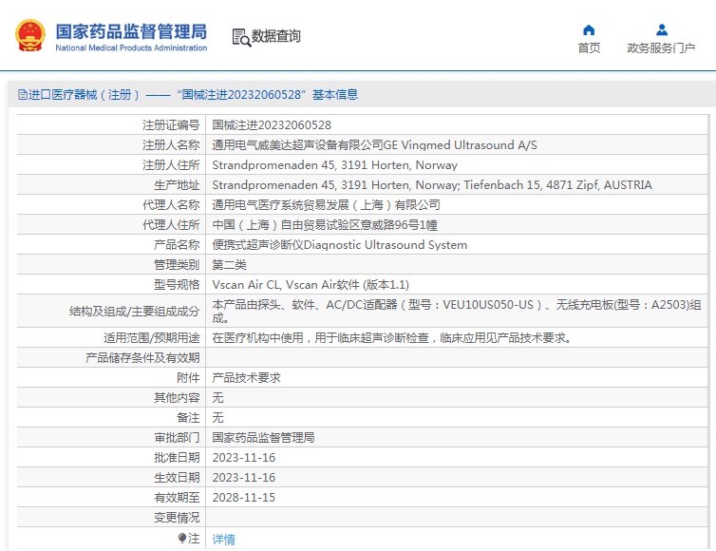This screenshot has width=716, height=551.
Task: Click the 有效期至 date 2028-11-15
Action: click(x=243, y=497)
